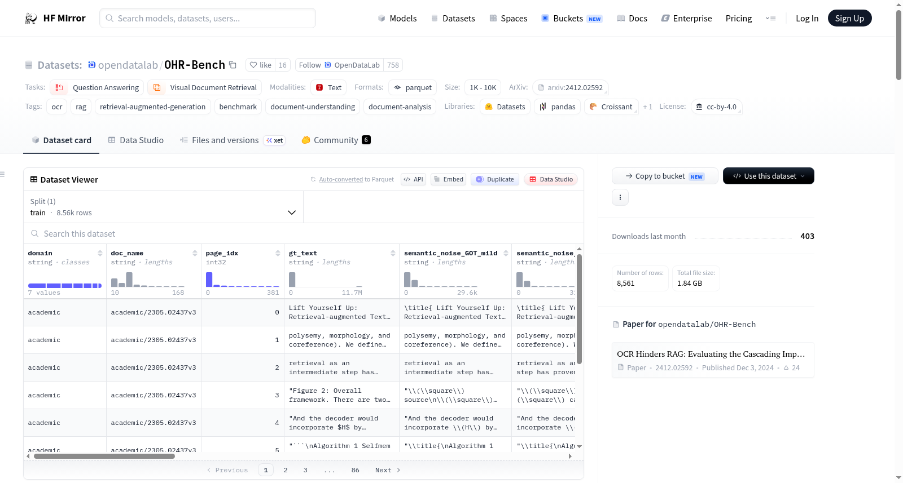Click Copy to bucket button
The width and height of the screenshot is (903, 483).
click(665, 176)
